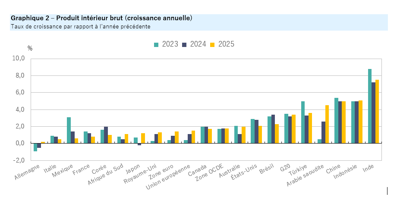Click the 2025 bar for Arabie saoudite

(x=328, y=124)
